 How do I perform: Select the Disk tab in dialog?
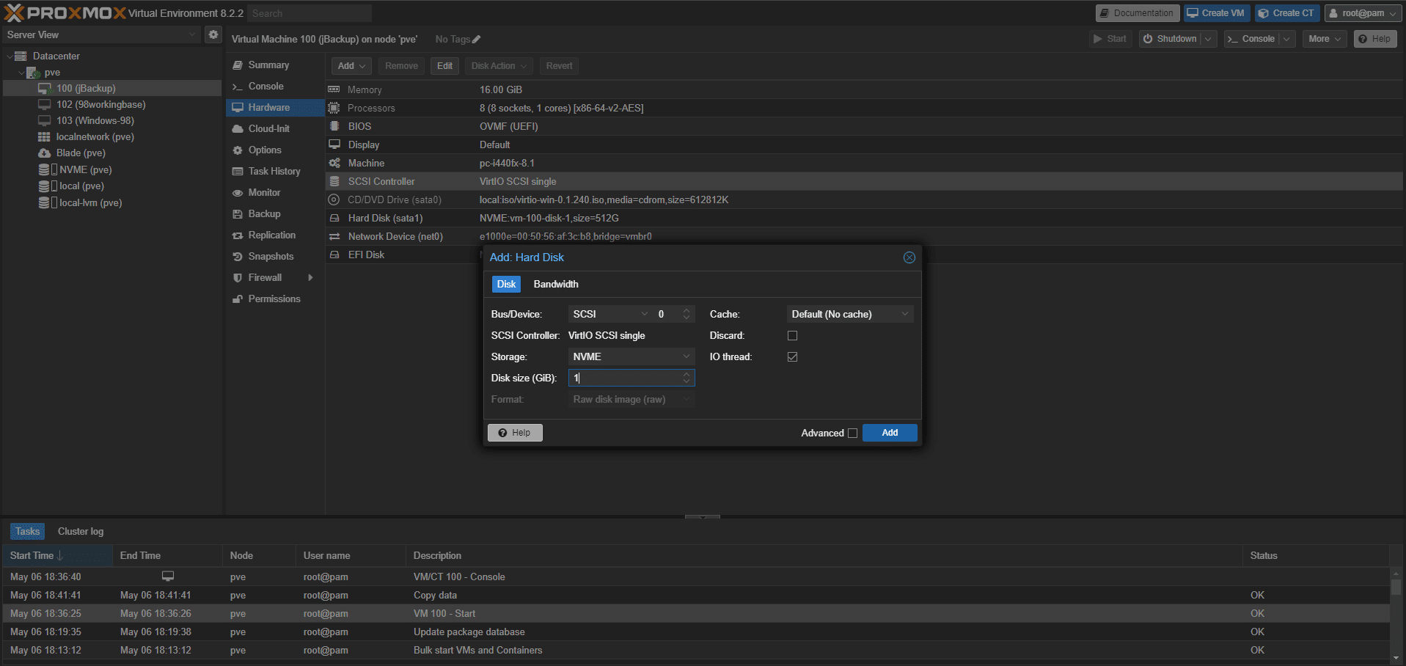pyautogui.click(x=506, y=284)
